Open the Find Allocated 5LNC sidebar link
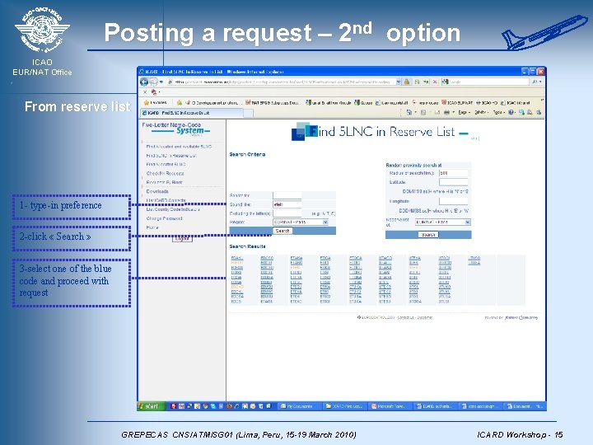Image resolution: width=593 pixels, height=445 pixels. 166,164
